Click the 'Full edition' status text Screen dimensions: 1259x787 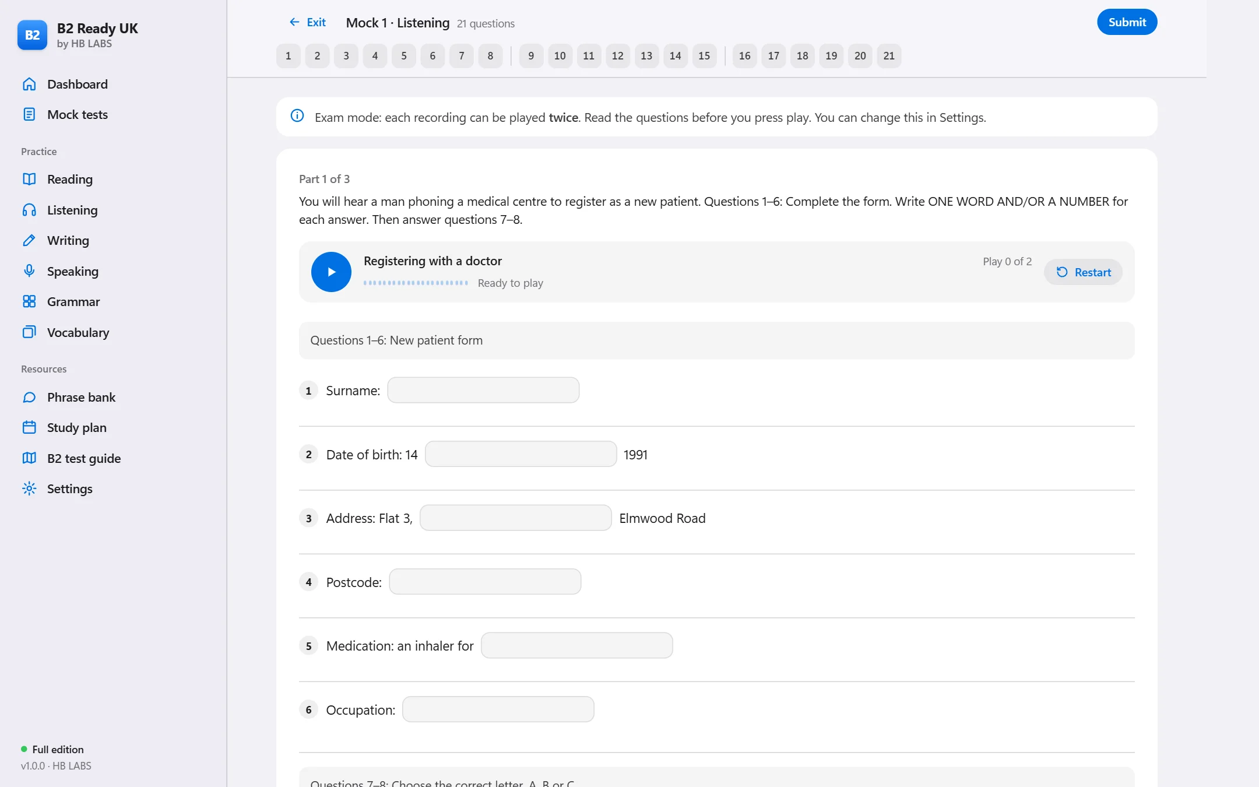pyautogui.click(x=58, y=749)
